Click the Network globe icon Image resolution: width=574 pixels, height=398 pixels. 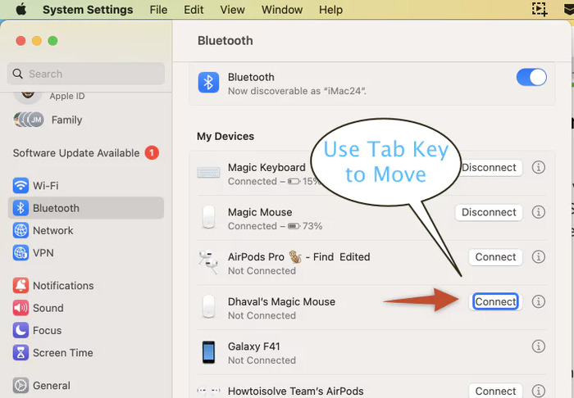coord(20,230)
